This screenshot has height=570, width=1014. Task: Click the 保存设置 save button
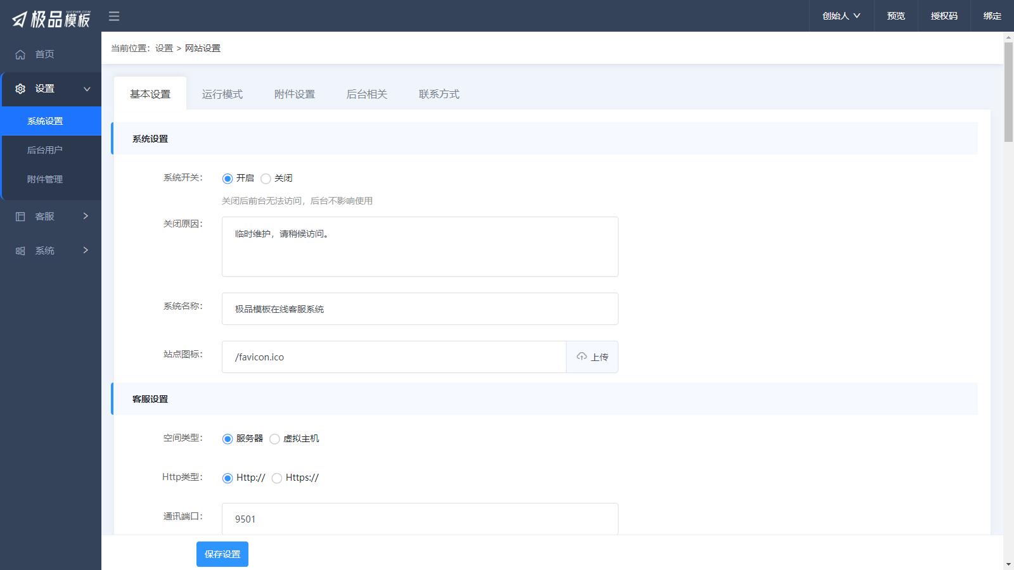(222, 554)
